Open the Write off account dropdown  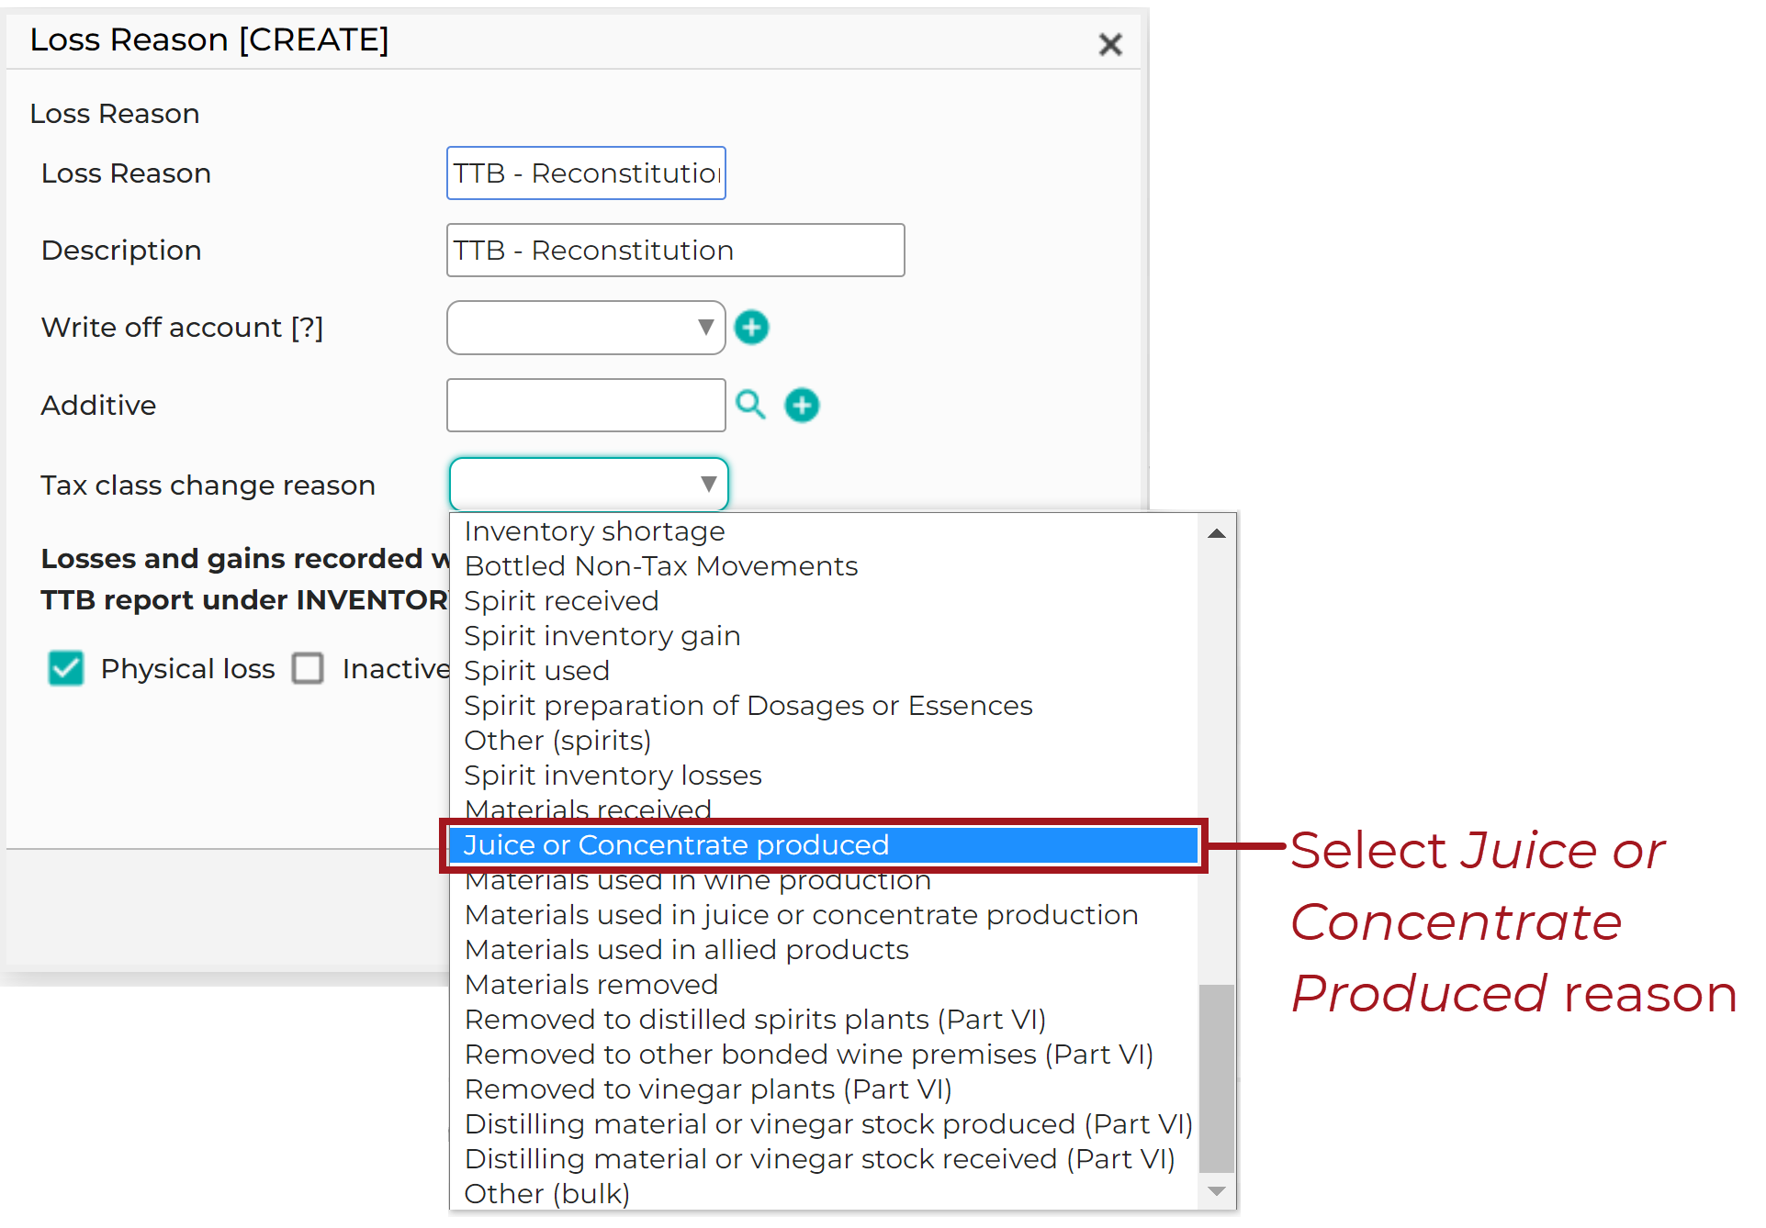tap(586, 328)
